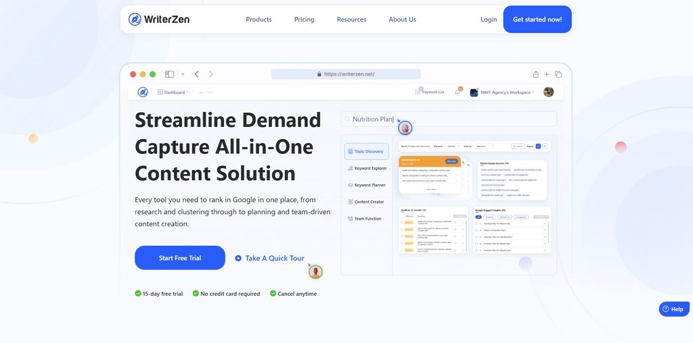The image size is (693, 343).
Task: Open the Keyword List icon
Action: point(418,91)
